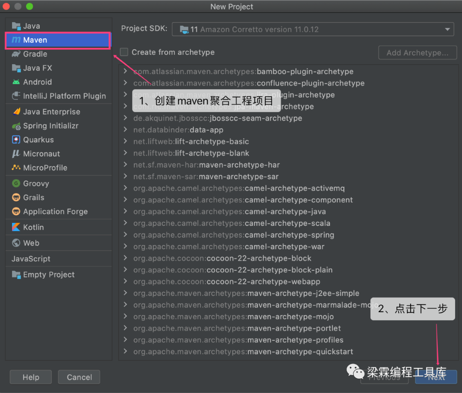This screenshot has height=393, width=462.
Task: Click the Grails icon
Action: pos(16,198)
